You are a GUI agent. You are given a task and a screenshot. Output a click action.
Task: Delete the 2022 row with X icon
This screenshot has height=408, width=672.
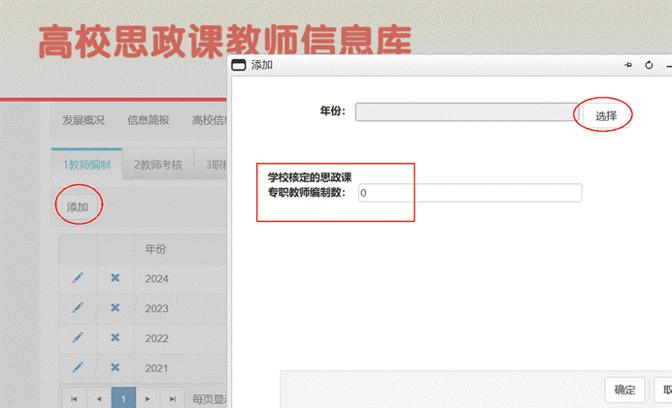115,338
